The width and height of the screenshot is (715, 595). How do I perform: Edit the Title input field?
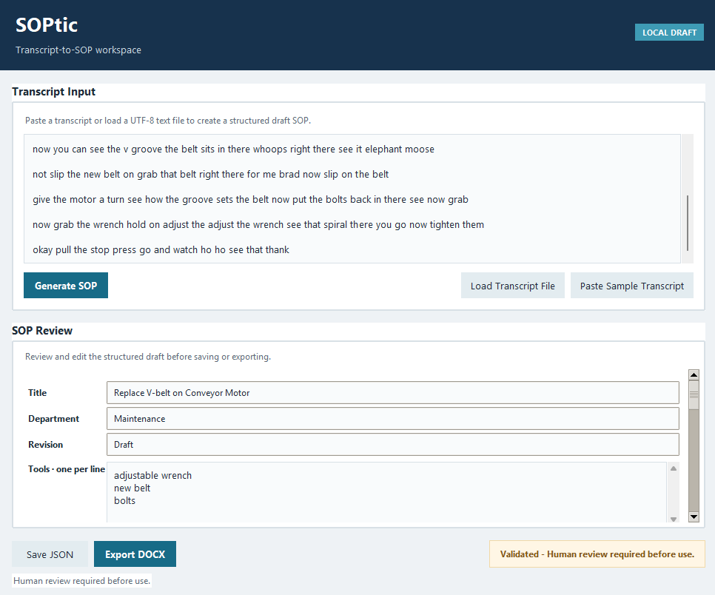point(392,392)
